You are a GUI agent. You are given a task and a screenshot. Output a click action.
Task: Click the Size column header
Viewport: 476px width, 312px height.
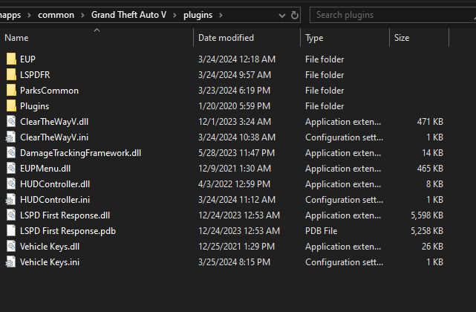(402, 38)
